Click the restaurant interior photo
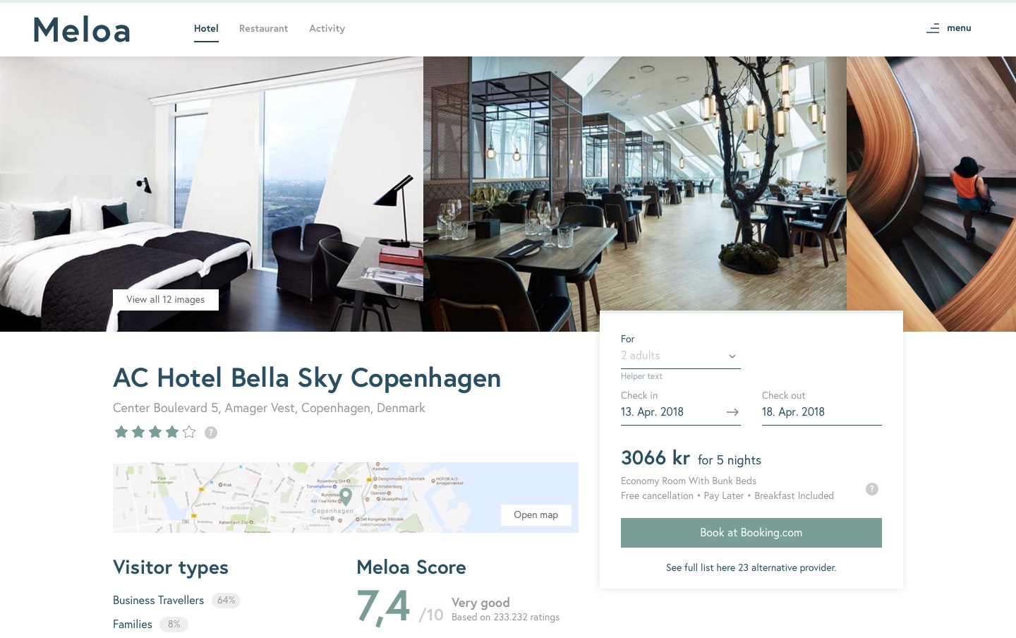 (635, 183)
